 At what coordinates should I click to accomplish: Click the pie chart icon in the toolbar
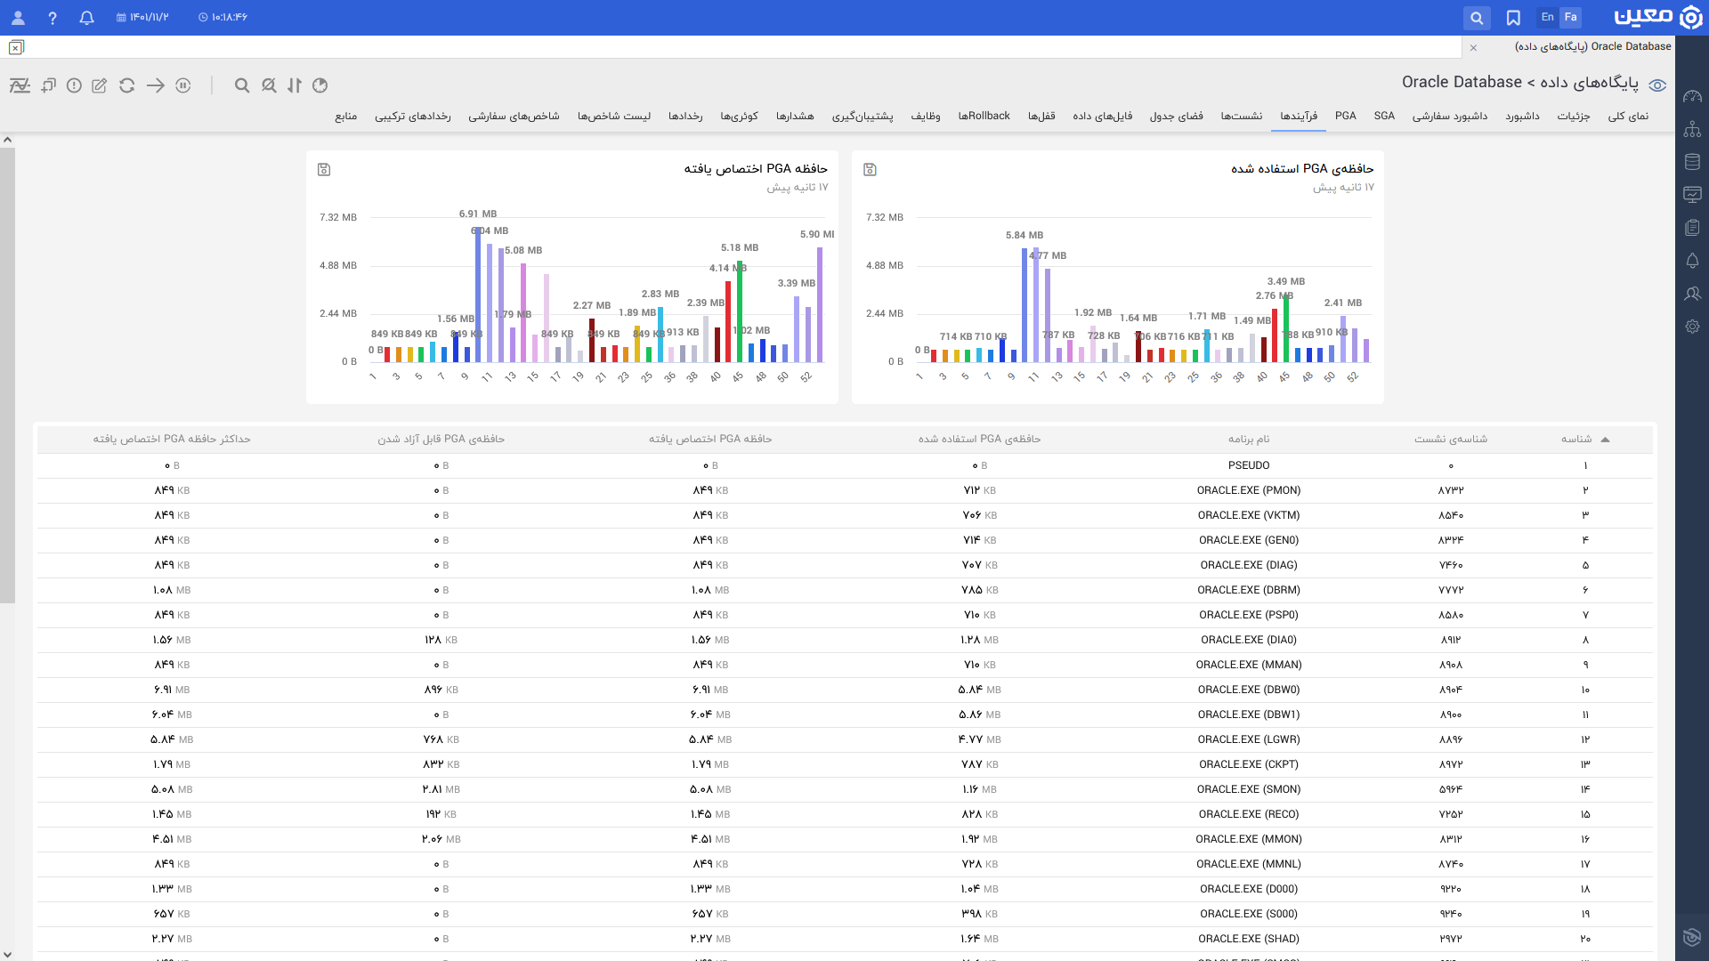click(320, 85)
